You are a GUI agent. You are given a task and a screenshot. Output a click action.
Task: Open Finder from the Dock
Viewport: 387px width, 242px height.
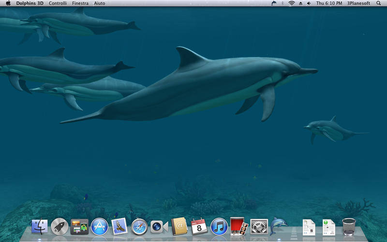click(40, 226)
